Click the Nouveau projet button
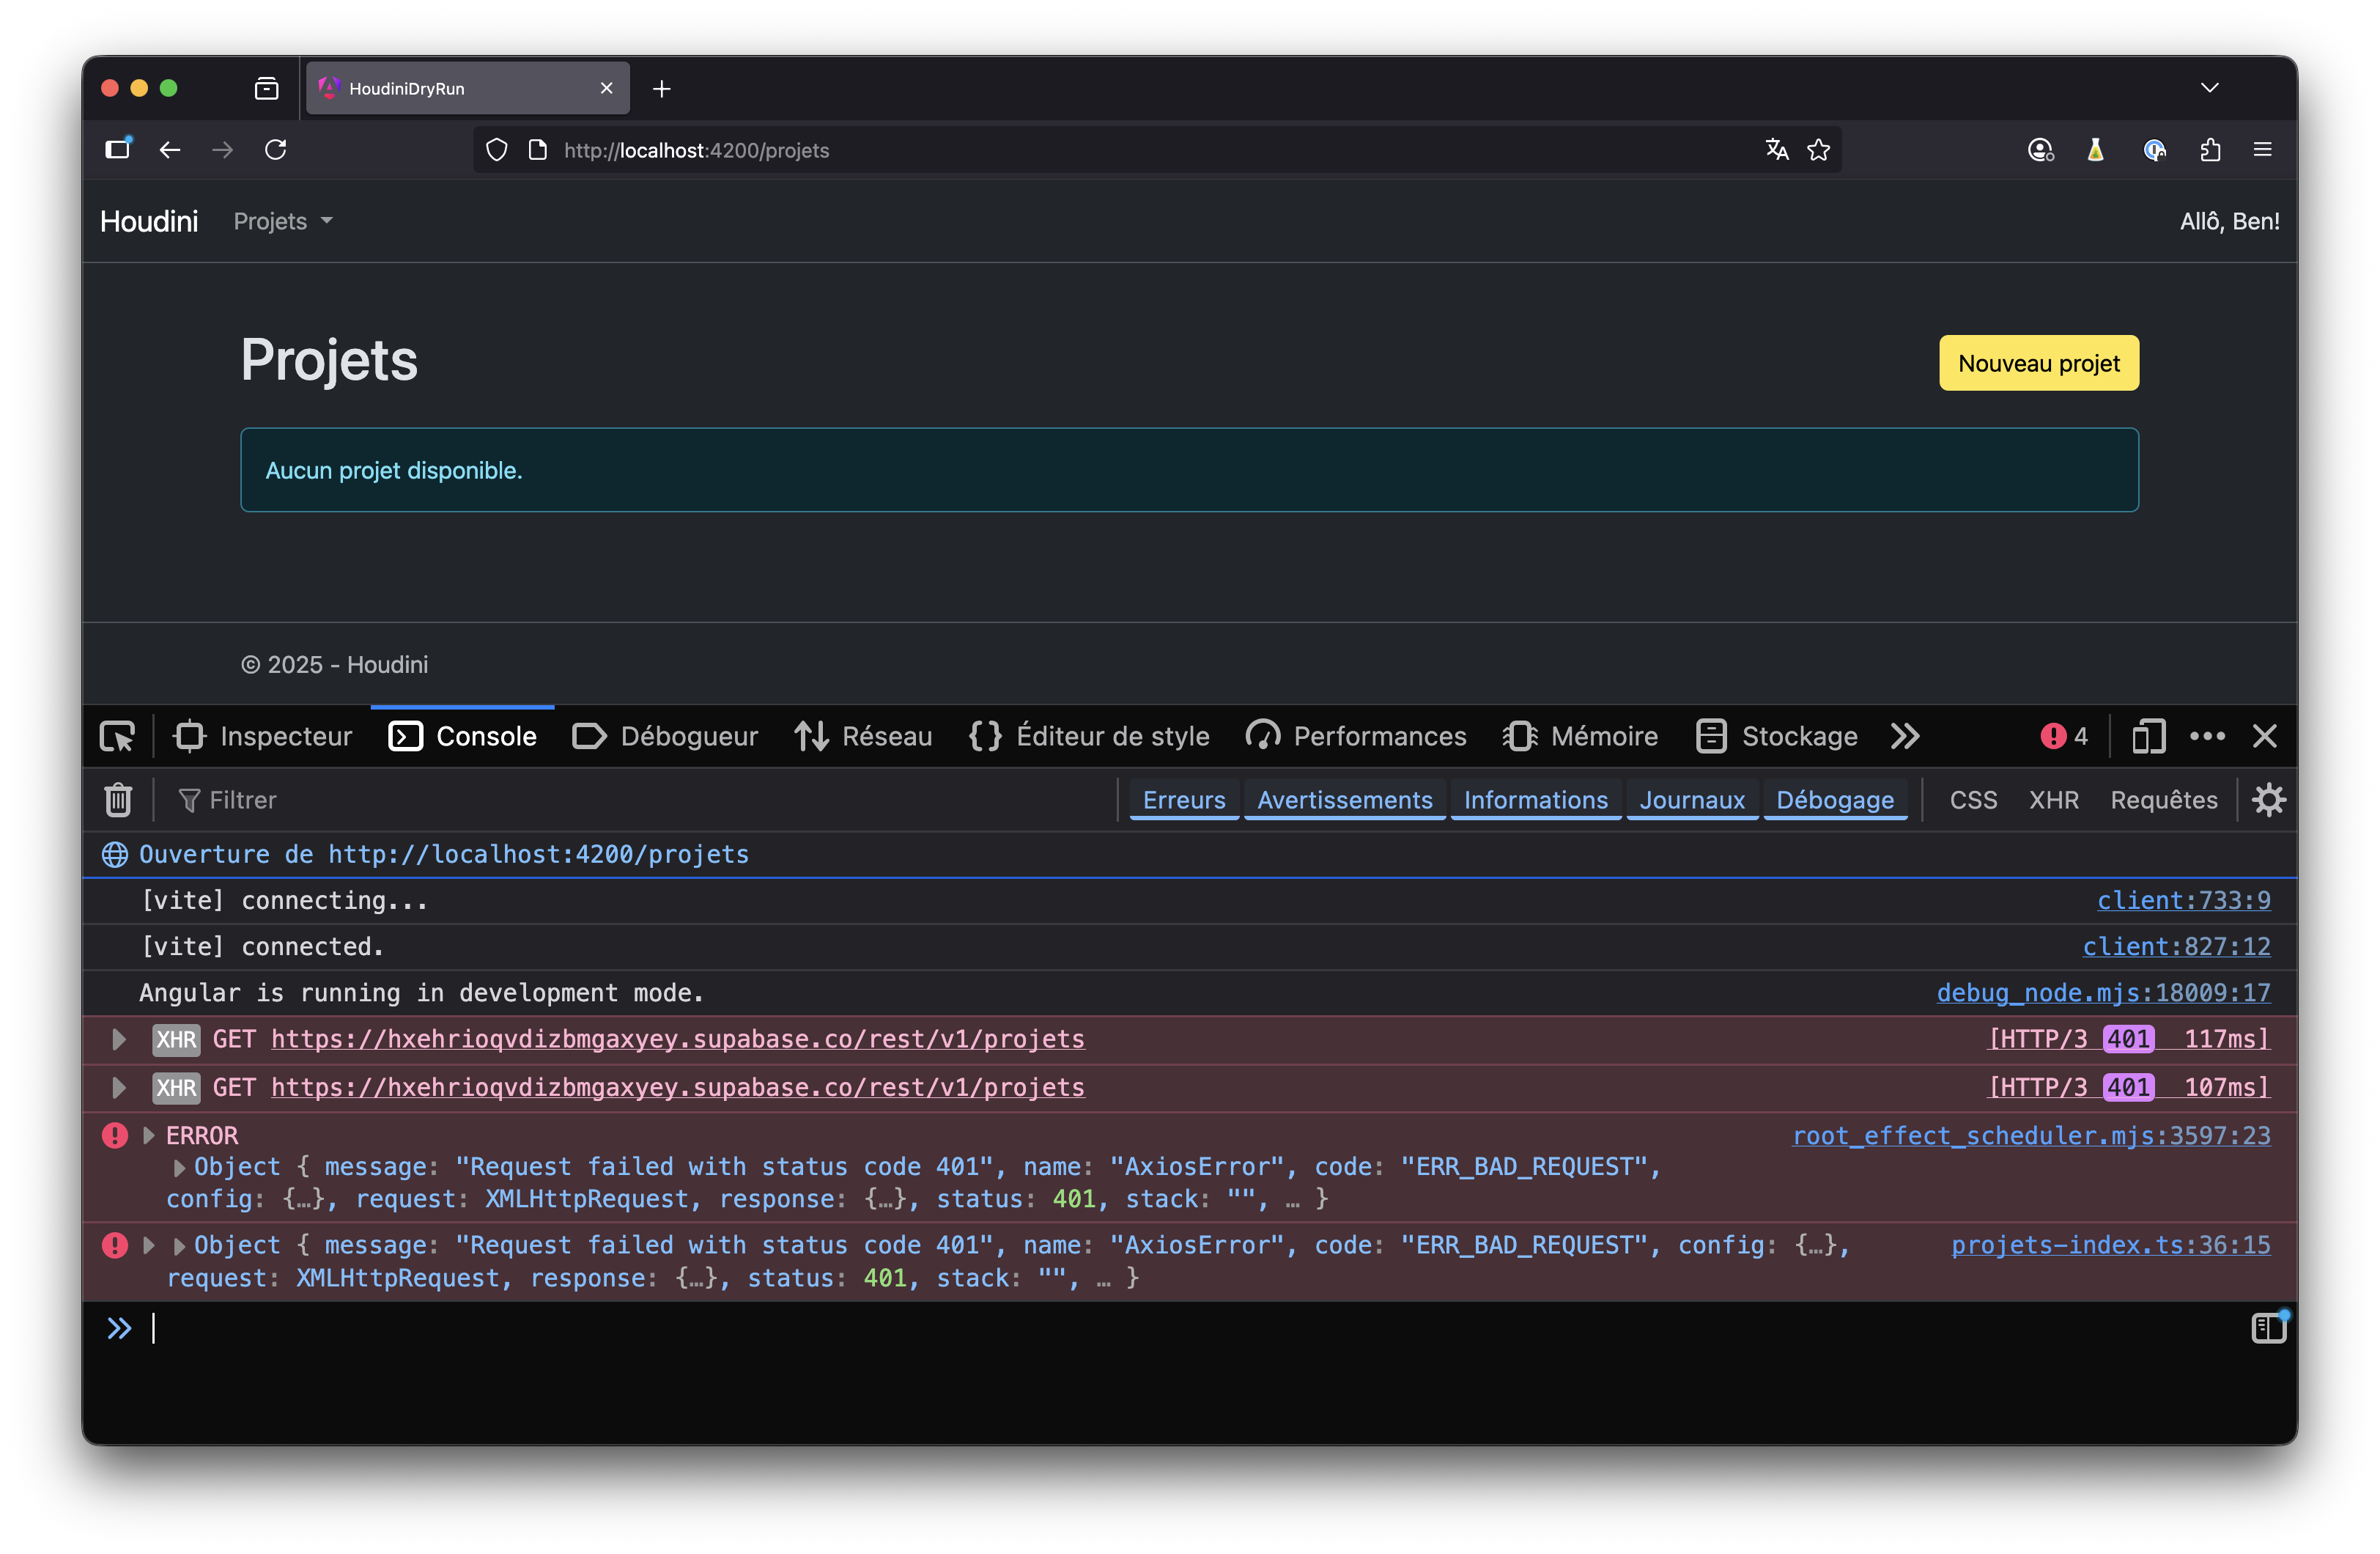This screenshot has height=1554, width=2380. (x=2038, y=364)
